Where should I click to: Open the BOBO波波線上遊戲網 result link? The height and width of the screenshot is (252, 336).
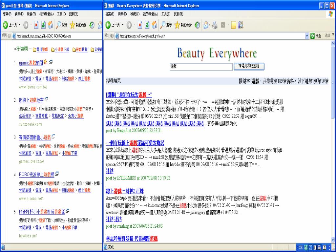click(37, 175)
